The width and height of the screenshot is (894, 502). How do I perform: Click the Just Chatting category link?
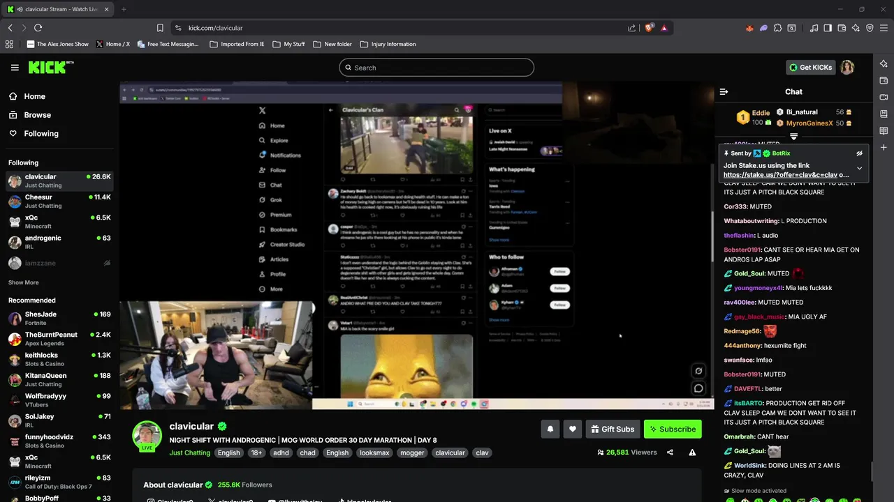pos(189,452)
